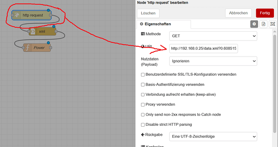
Task: Open the Methode GET dropdown
Action: click(x=213, y=36)
